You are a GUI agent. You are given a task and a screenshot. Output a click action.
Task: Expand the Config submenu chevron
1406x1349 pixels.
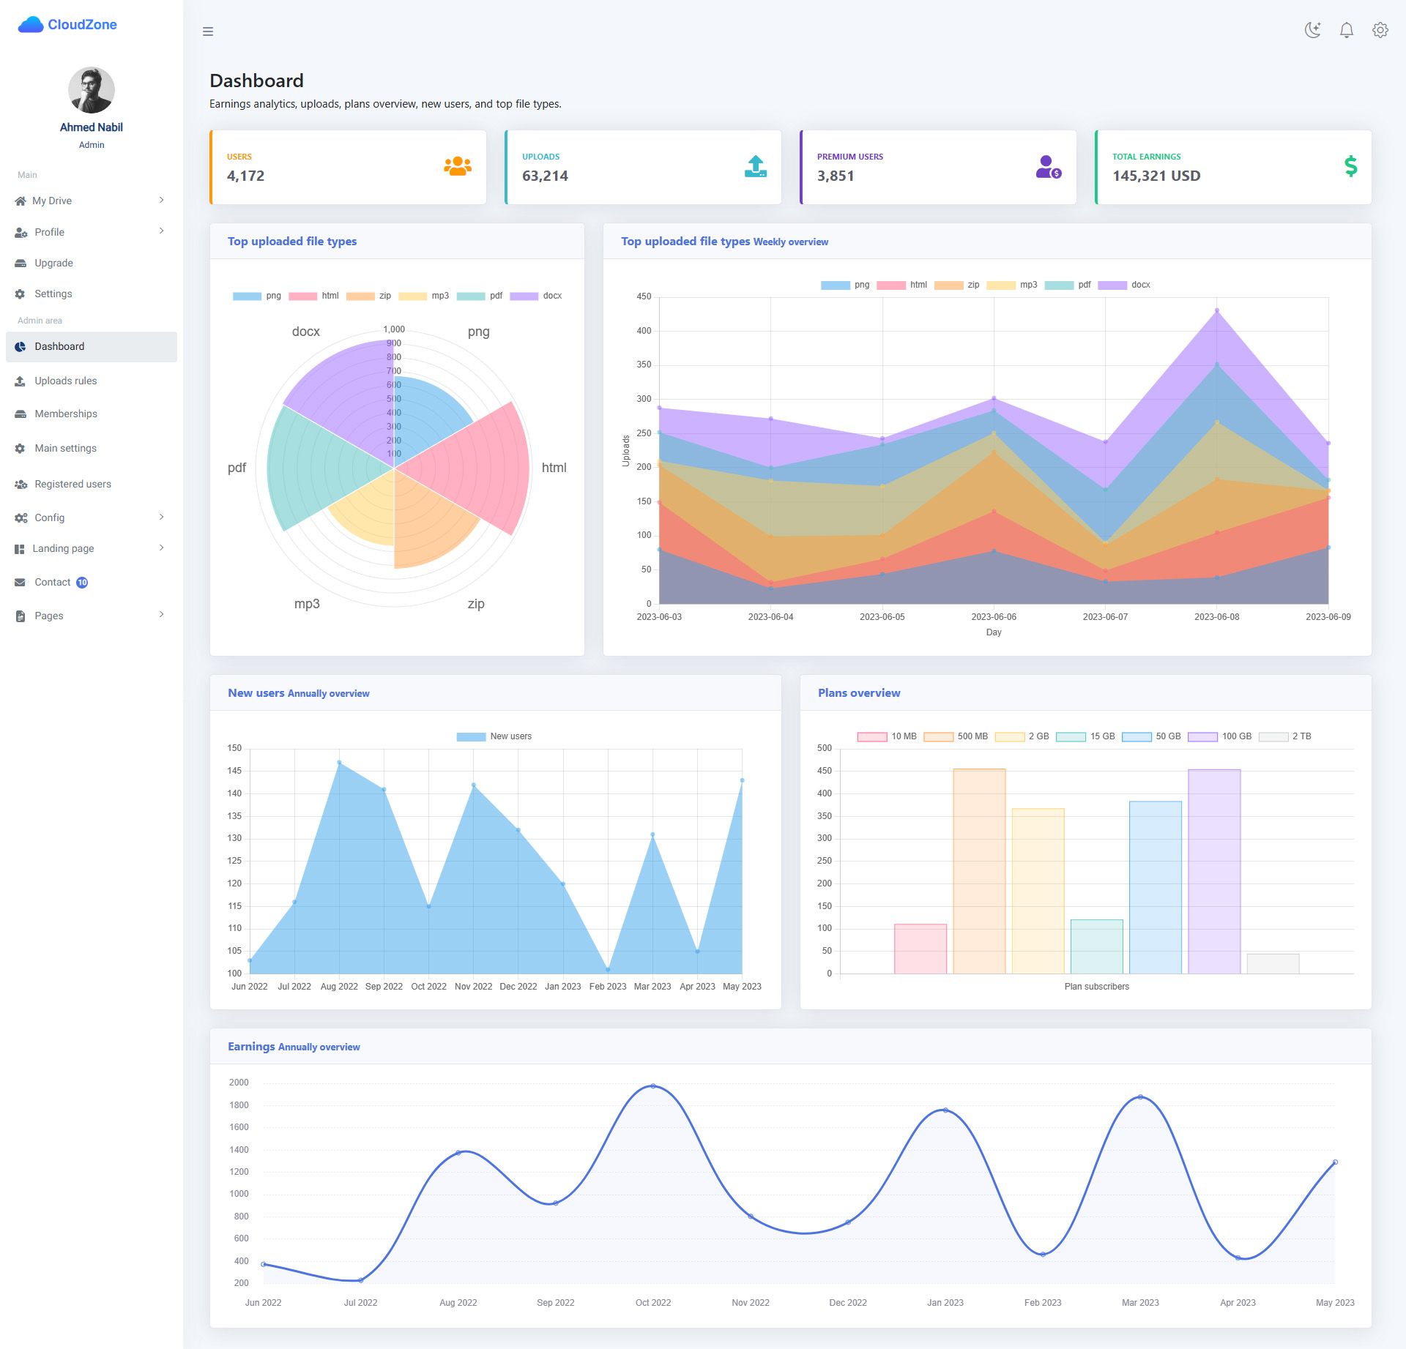(x=162, y=517)
